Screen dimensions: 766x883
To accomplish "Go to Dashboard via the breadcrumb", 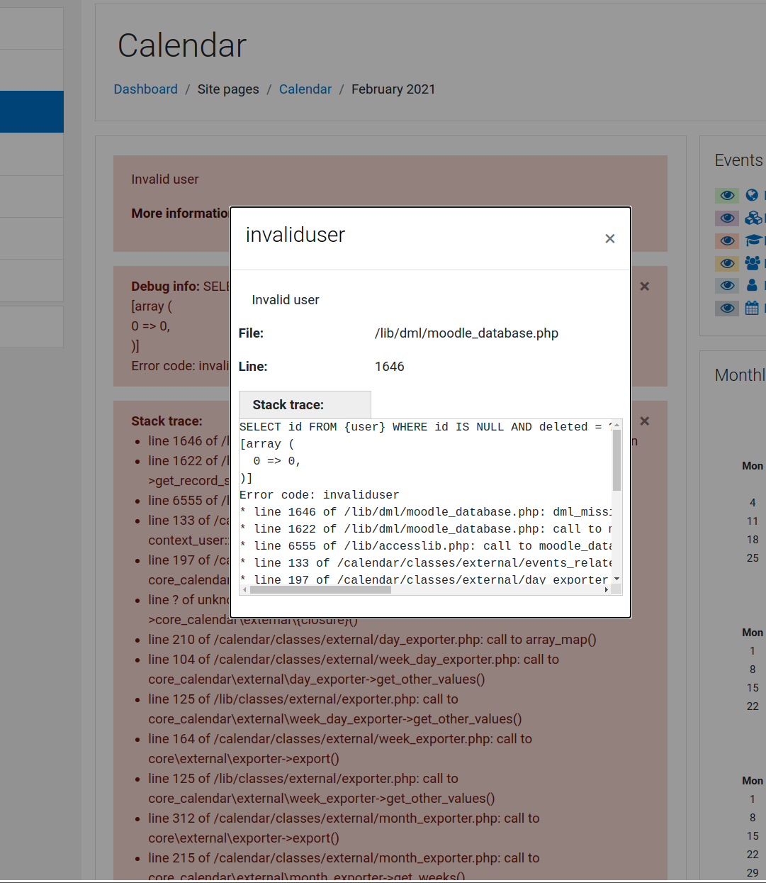I will 146,89.
